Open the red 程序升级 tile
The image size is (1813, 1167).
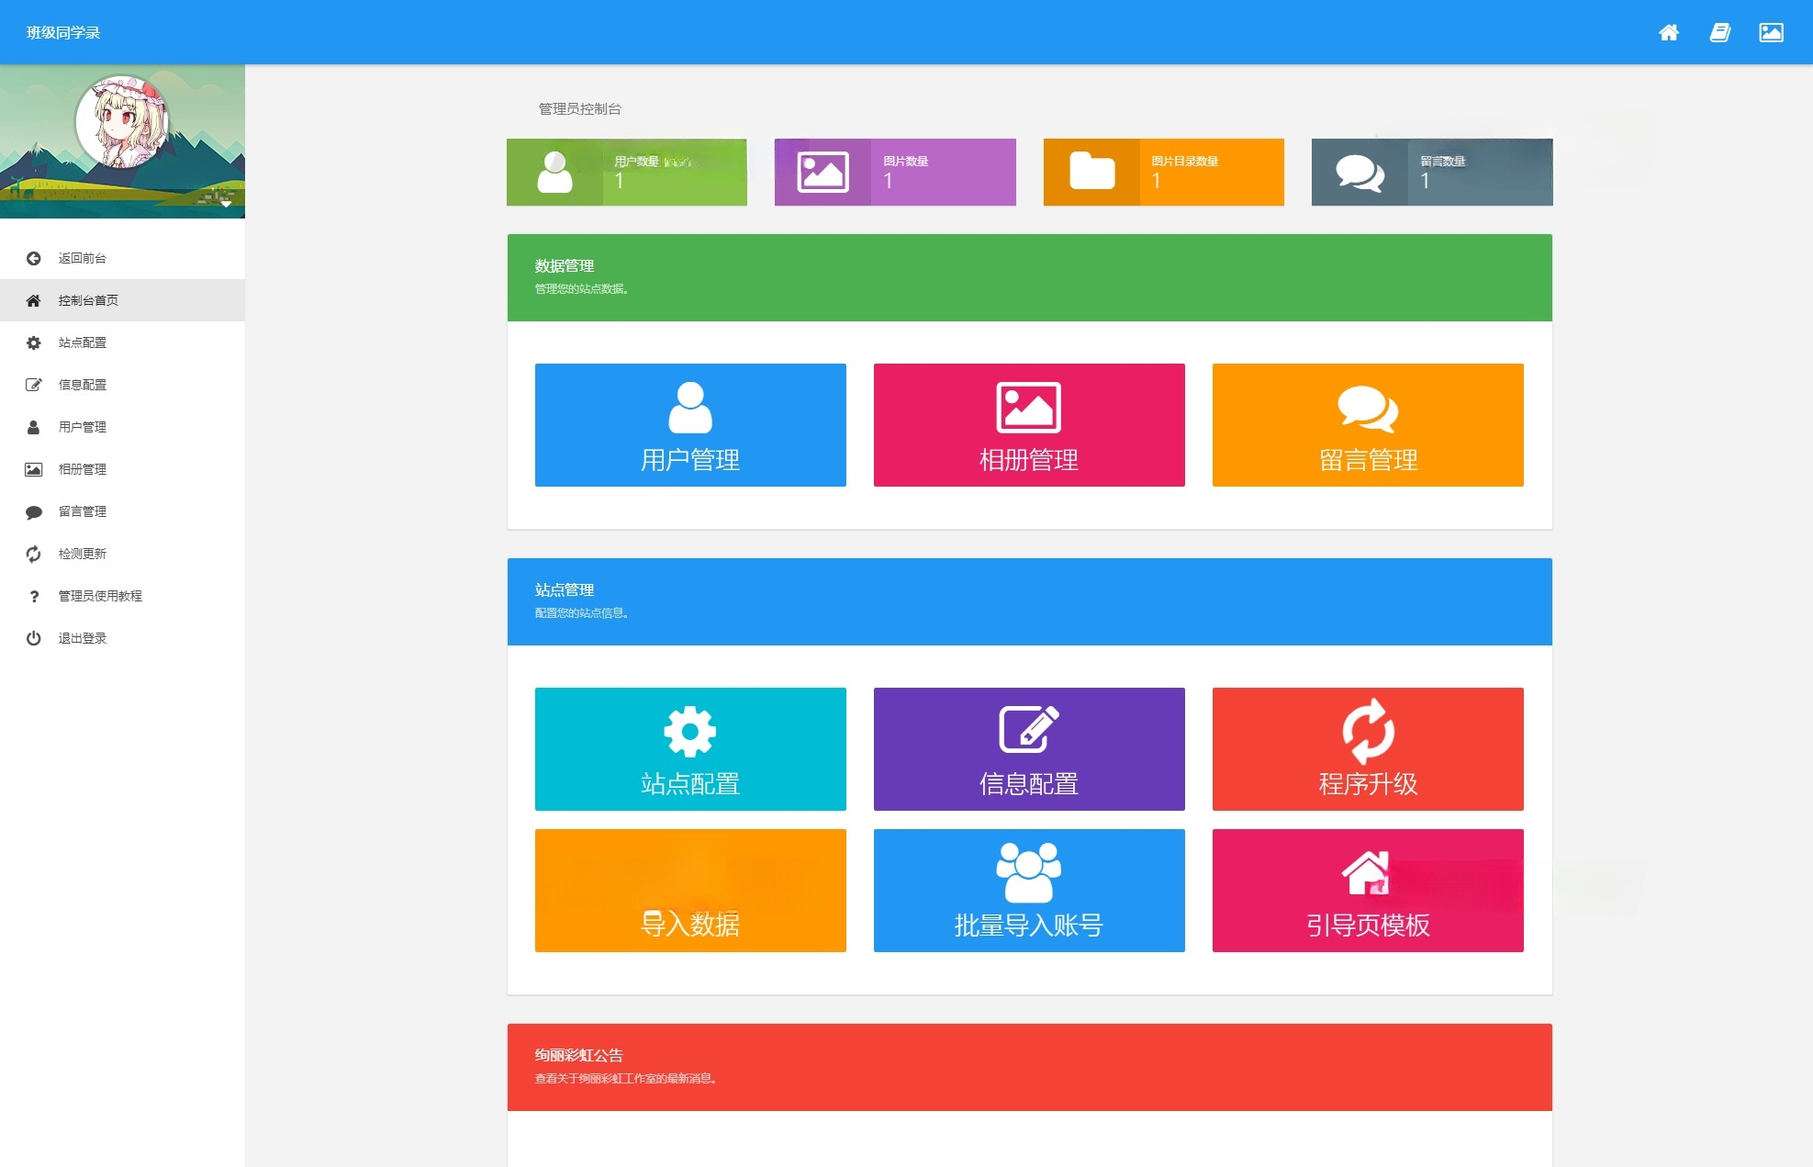click(x=1368, y=749)
